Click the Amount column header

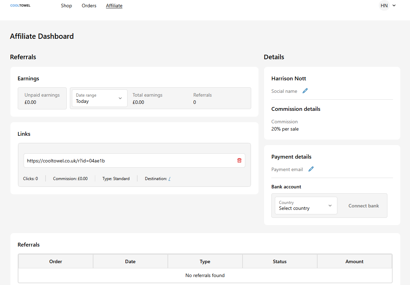click(x=354, y=261)
